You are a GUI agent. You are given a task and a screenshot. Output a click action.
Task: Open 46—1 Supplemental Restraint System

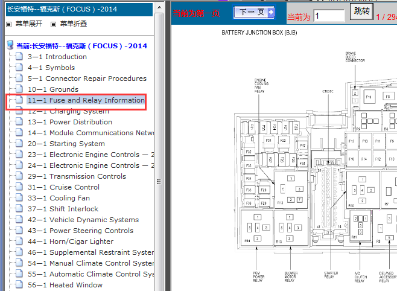[x=91, y=253]
